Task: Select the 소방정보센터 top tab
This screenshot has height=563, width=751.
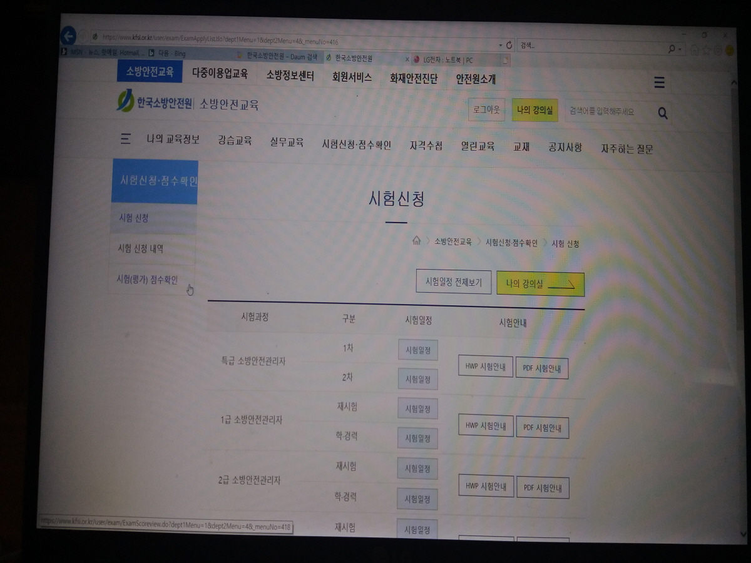Action: [290, 75]
